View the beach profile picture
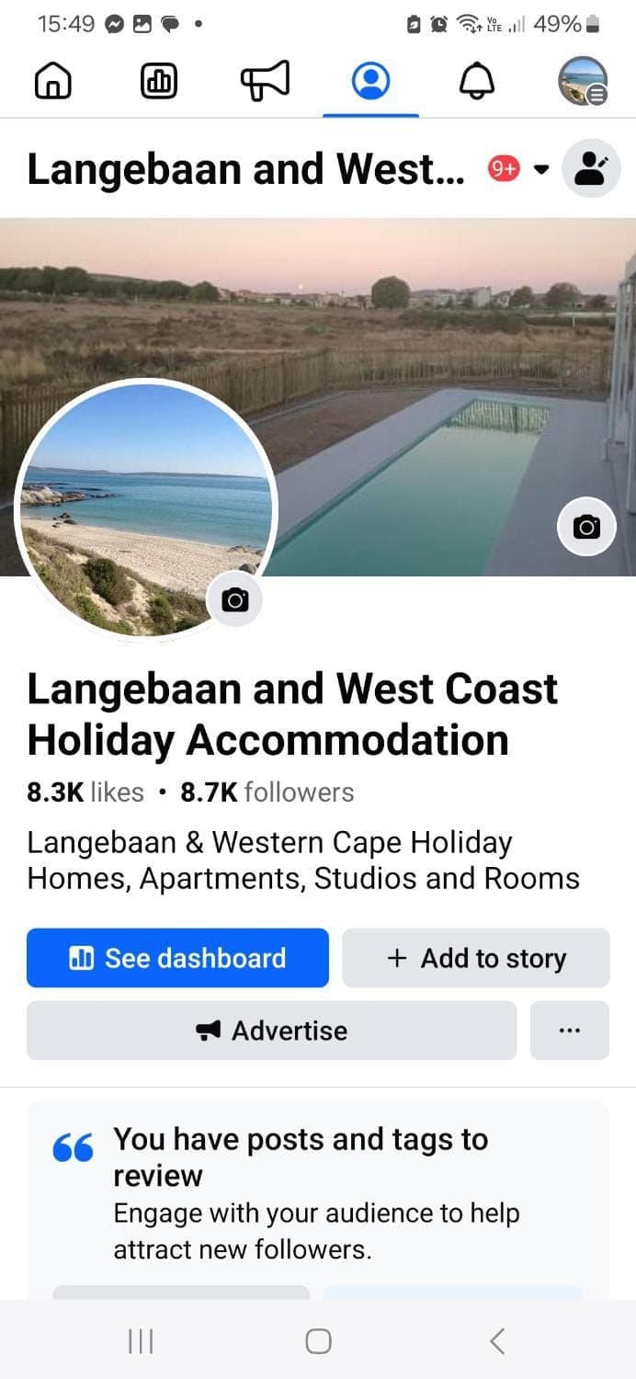 tap(147, 508)
